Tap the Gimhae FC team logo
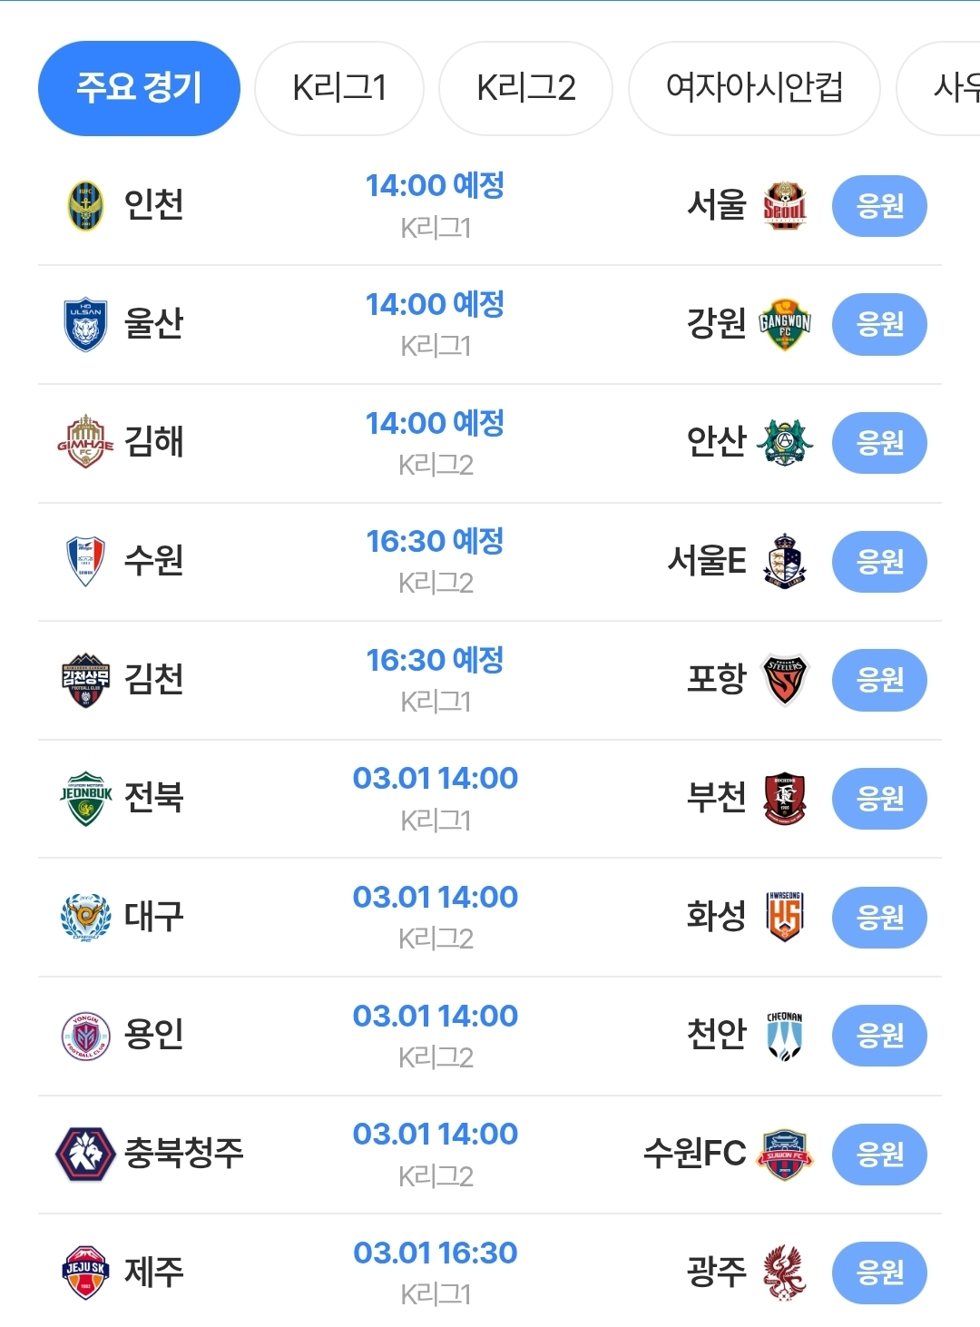 click(x=86, y=442)
